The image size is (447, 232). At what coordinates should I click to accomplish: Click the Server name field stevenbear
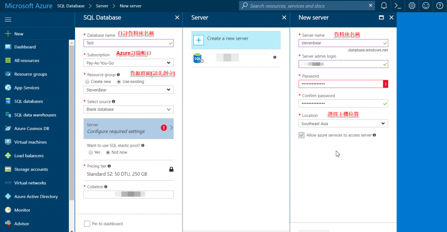[343, 43]
